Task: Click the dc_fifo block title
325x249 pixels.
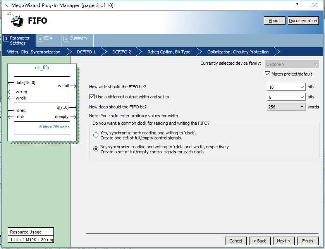Action: point(42,68)
